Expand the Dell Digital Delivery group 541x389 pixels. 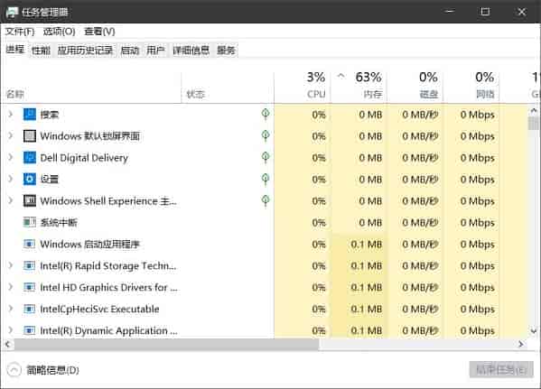pyautogui.click(x=10, y=157)
